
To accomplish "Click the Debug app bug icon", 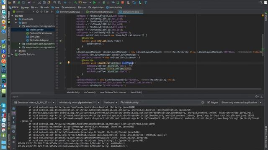I will (x=104, y=2).
